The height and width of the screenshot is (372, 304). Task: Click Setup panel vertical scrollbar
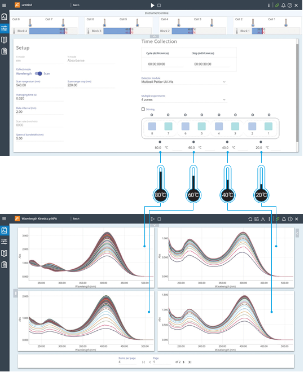298,91
